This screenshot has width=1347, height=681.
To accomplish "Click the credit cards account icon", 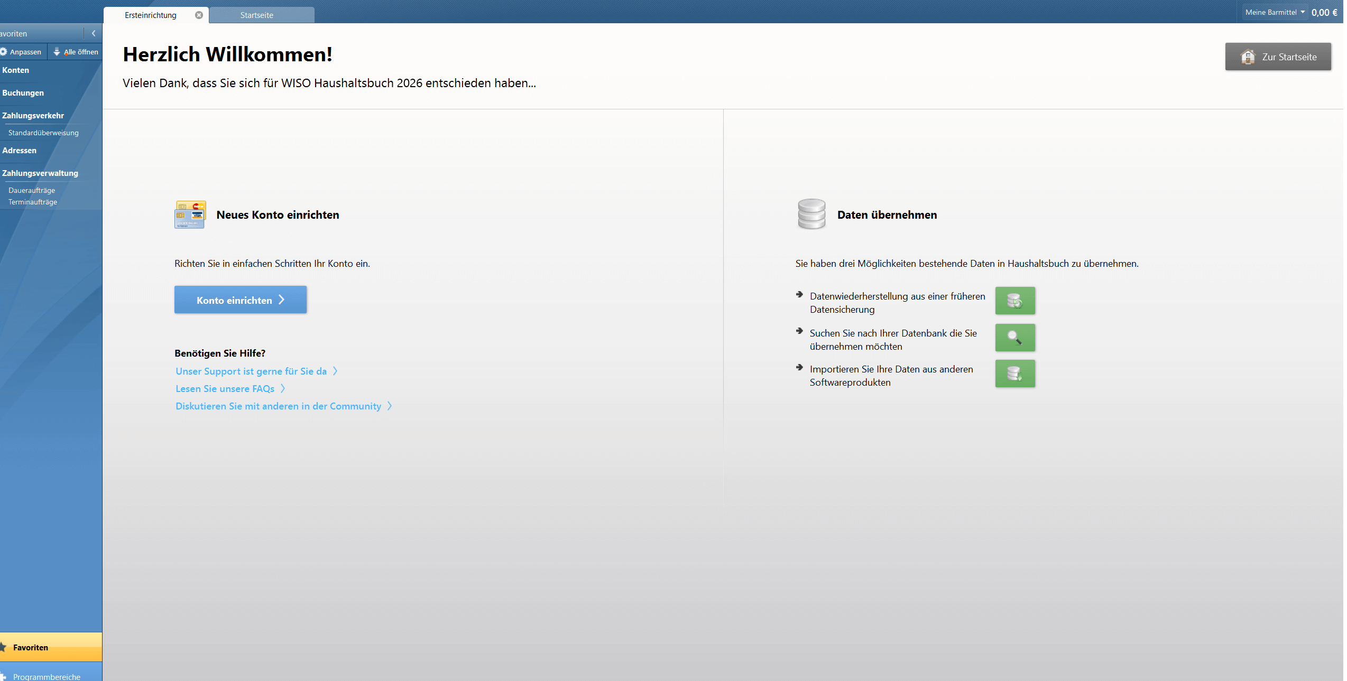I will coord(190,214).
